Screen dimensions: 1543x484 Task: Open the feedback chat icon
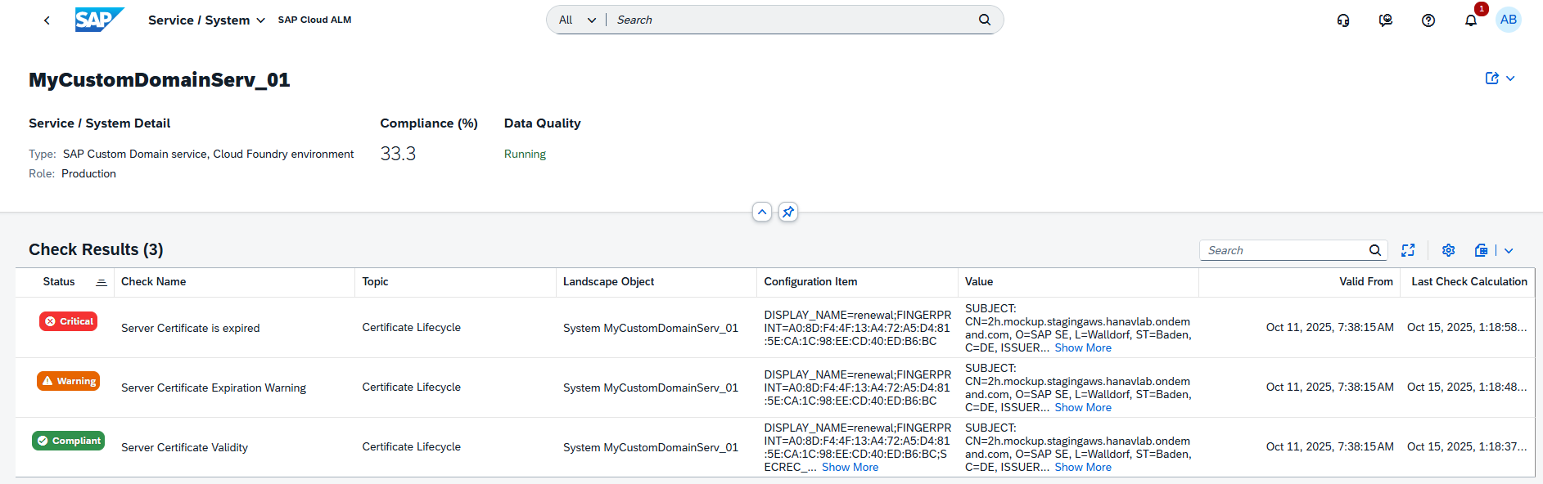click(x=1386, y=20)
